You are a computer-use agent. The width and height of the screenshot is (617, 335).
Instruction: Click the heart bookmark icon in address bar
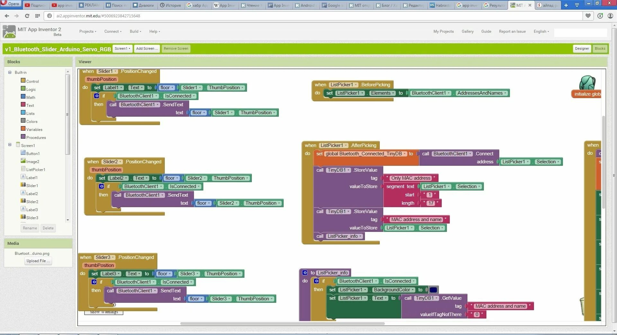point(588,16)
